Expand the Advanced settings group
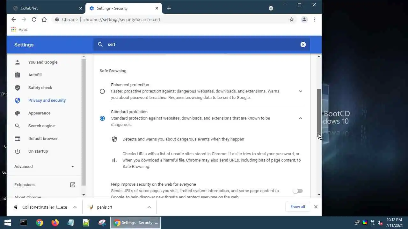 pos(44,166)
